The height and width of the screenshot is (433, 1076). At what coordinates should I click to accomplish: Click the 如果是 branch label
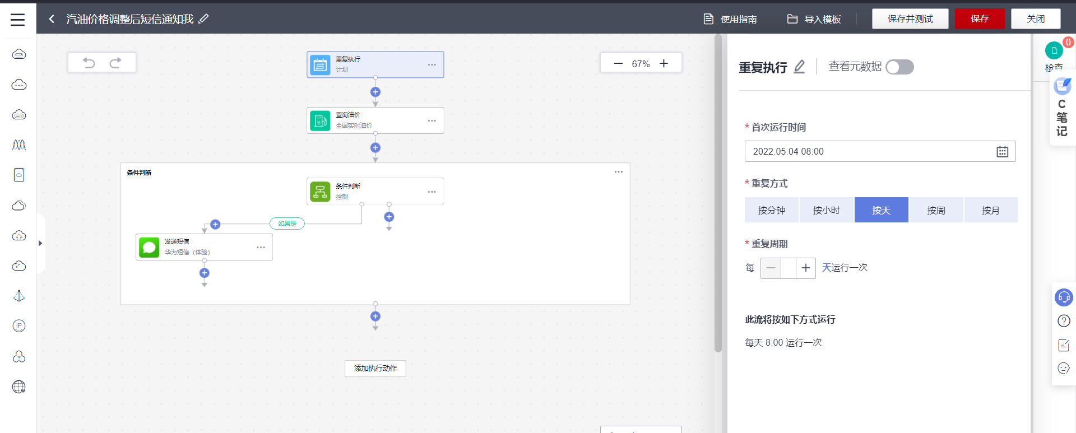point(287,224)
